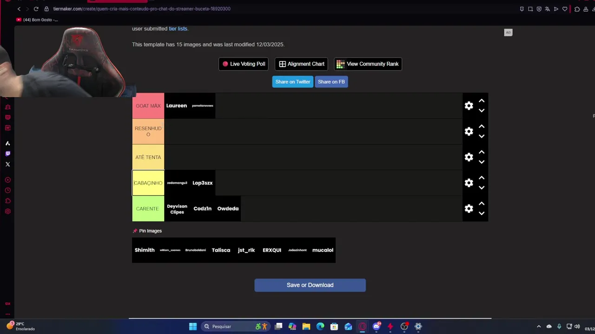595x334 pixels.
Task: Open Microsoft Edge from taskbar
Action: pyautogui.click(x=320, y=327)
